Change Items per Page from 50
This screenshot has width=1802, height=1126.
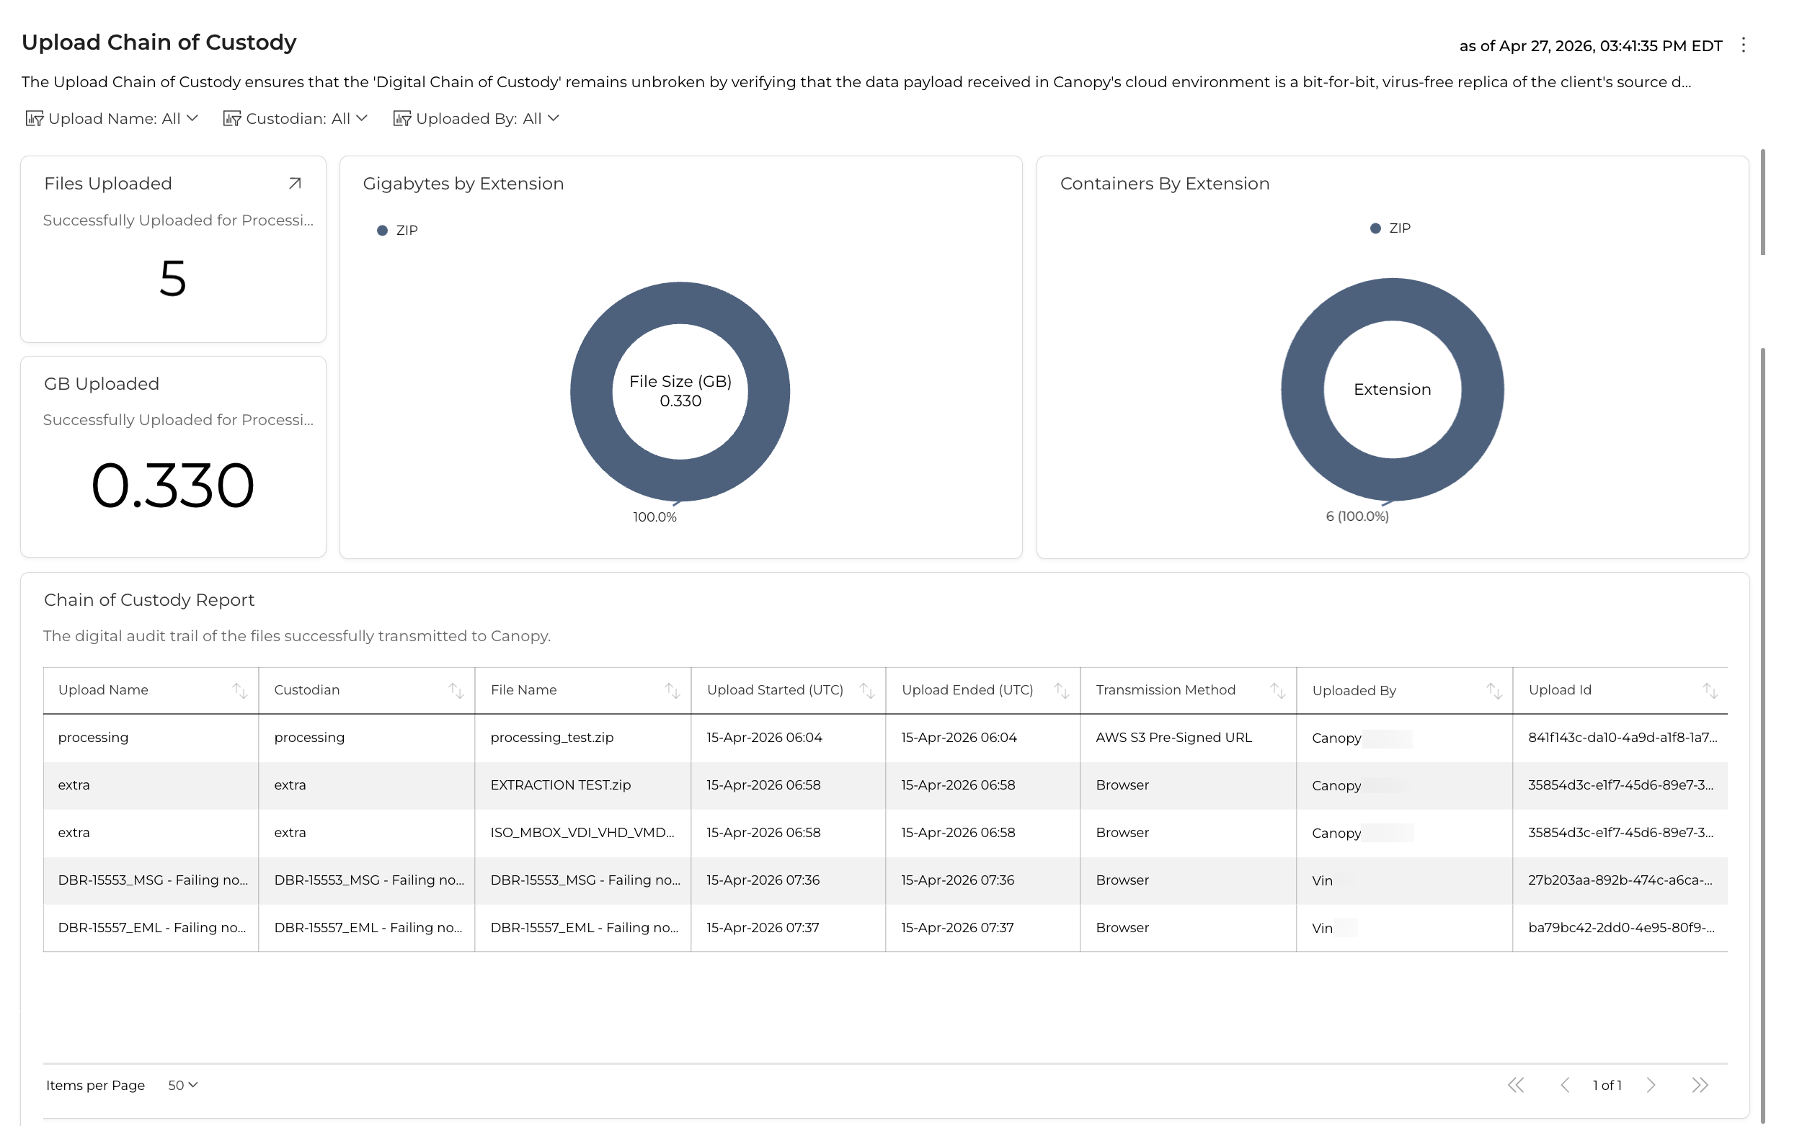(182, 1085)
